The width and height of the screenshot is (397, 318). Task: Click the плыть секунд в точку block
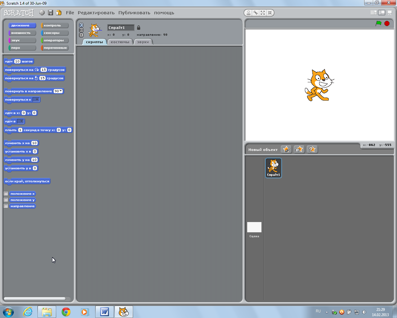click(x=38, y=130)
